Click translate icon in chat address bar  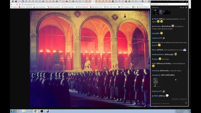(x=187, y=4)
